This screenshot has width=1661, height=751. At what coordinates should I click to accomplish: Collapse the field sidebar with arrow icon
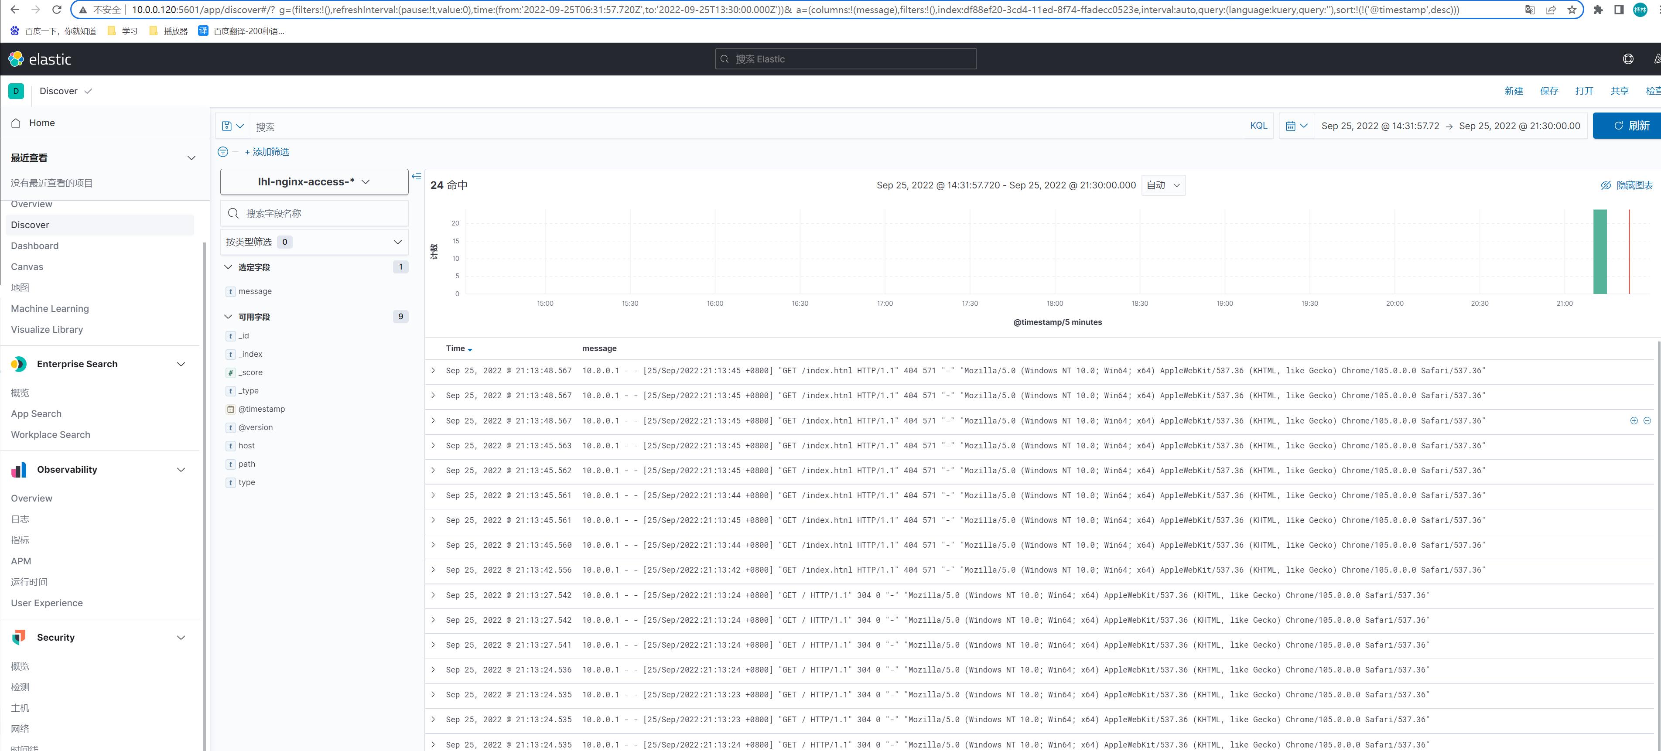[x=417, y=176]
